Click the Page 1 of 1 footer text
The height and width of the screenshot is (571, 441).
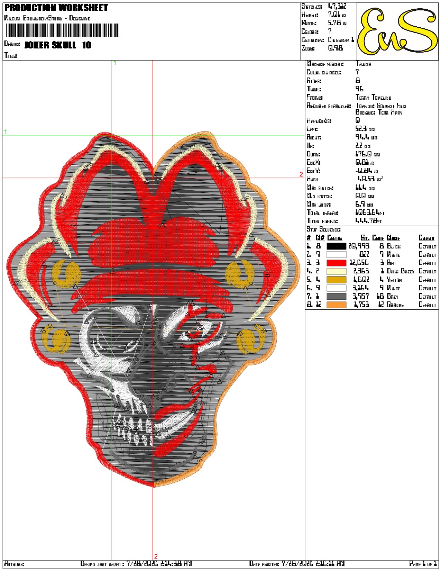[423, 564]
